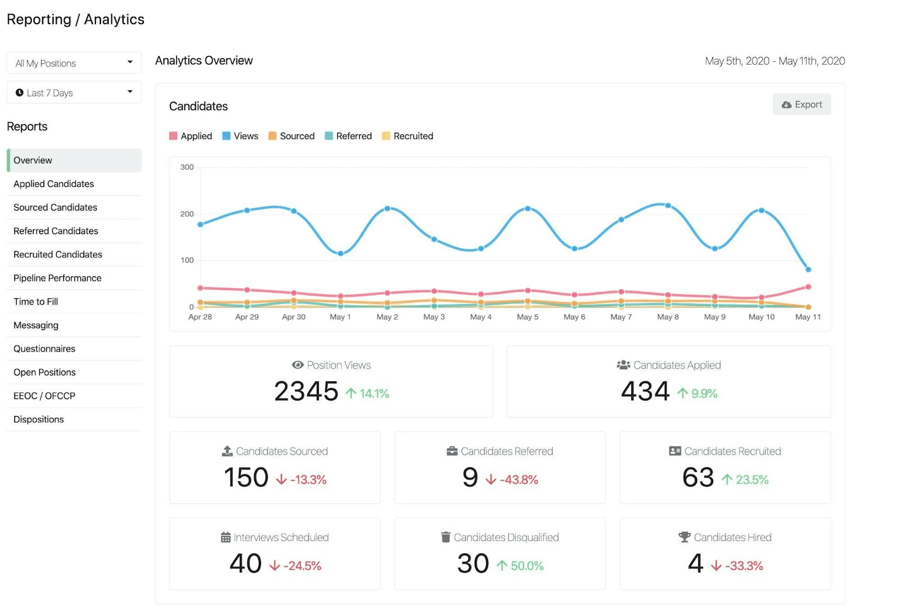Screen dimensions: 924x615
Task: Click the pink Applied color swatch
Action: 173,136
